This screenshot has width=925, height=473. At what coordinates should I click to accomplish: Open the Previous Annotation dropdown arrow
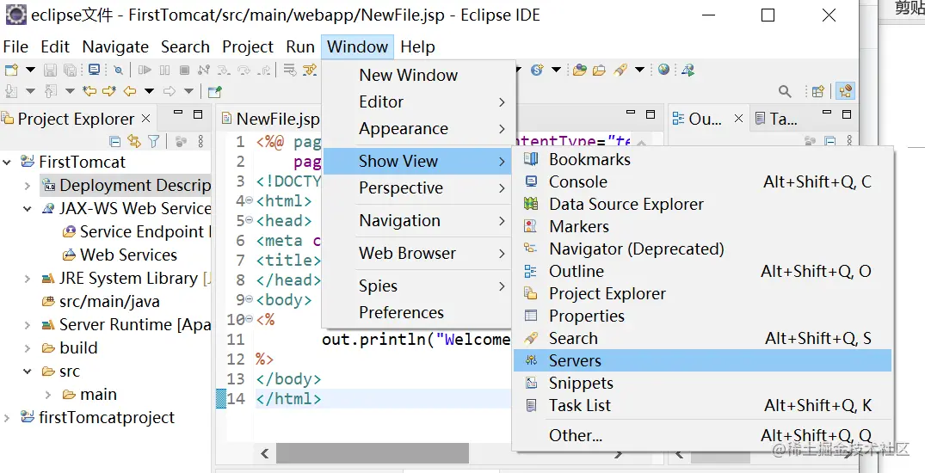coord(70,91)
